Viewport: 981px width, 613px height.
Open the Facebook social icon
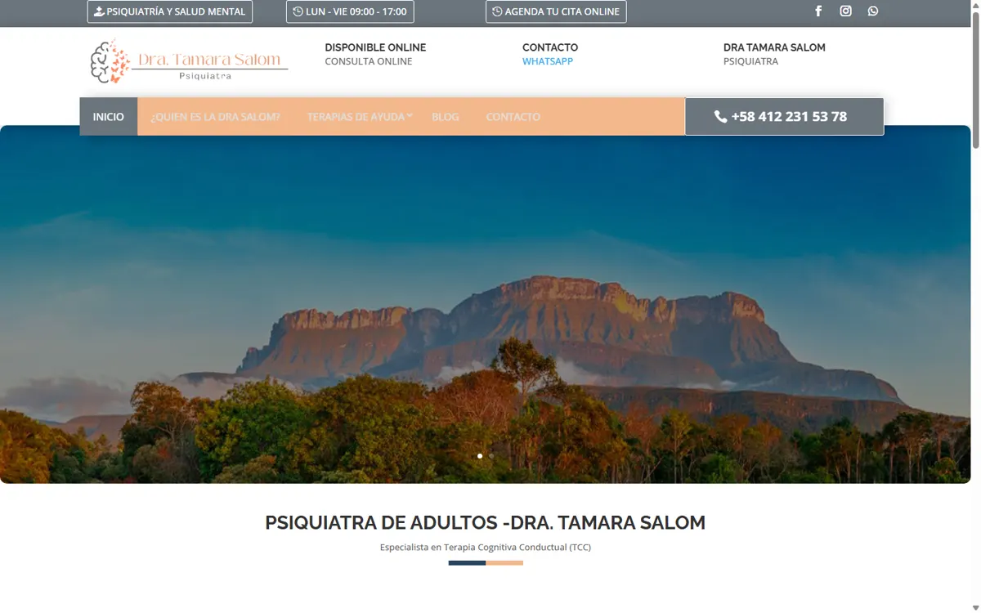pyautogui.click(x=818, y=11)
